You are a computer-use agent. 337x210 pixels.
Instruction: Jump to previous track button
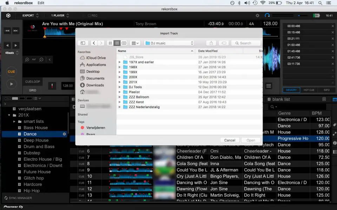tap(7, 31)
